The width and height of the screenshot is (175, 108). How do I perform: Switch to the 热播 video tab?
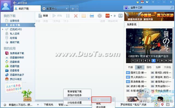(130, 67)
